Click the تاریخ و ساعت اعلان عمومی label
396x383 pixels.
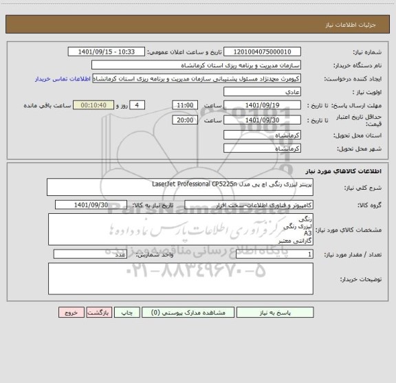pos(185,52)
